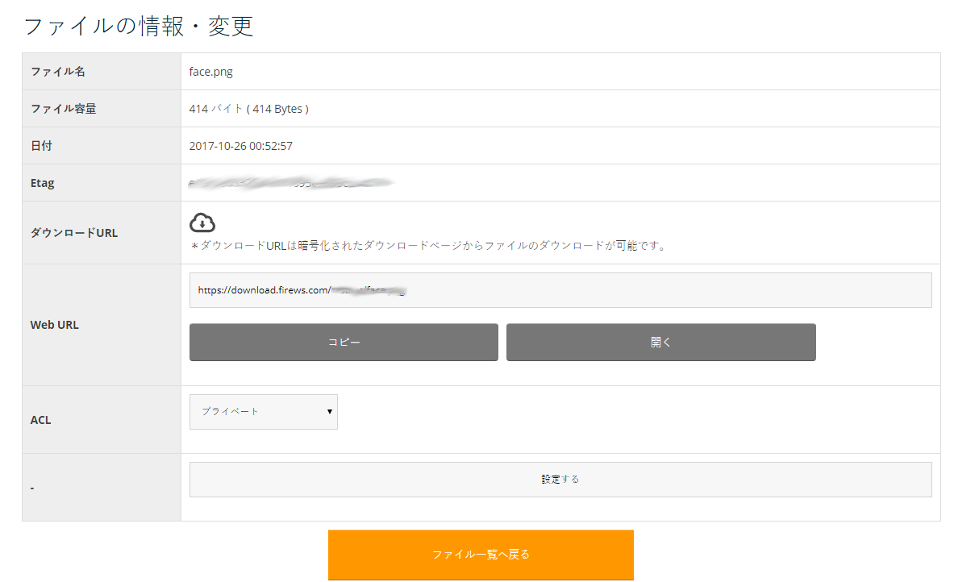Screen dimensions: 979x582
Task: Click the 414 バイト file size text
Action: click(248, 109)
